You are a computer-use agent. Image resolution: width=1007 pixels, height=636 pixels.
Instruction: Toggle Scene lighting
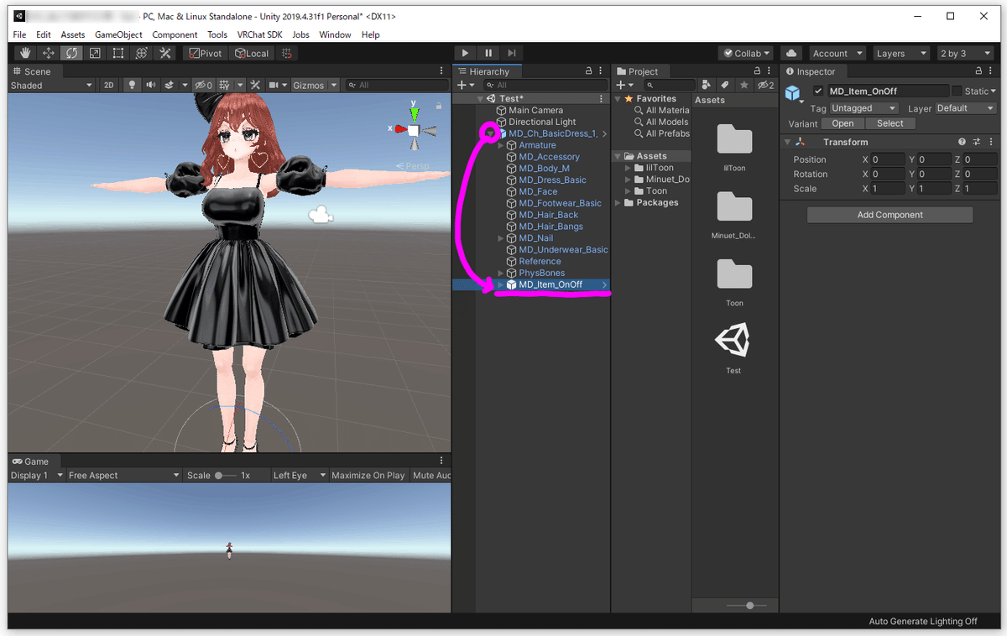coord(132,85)
